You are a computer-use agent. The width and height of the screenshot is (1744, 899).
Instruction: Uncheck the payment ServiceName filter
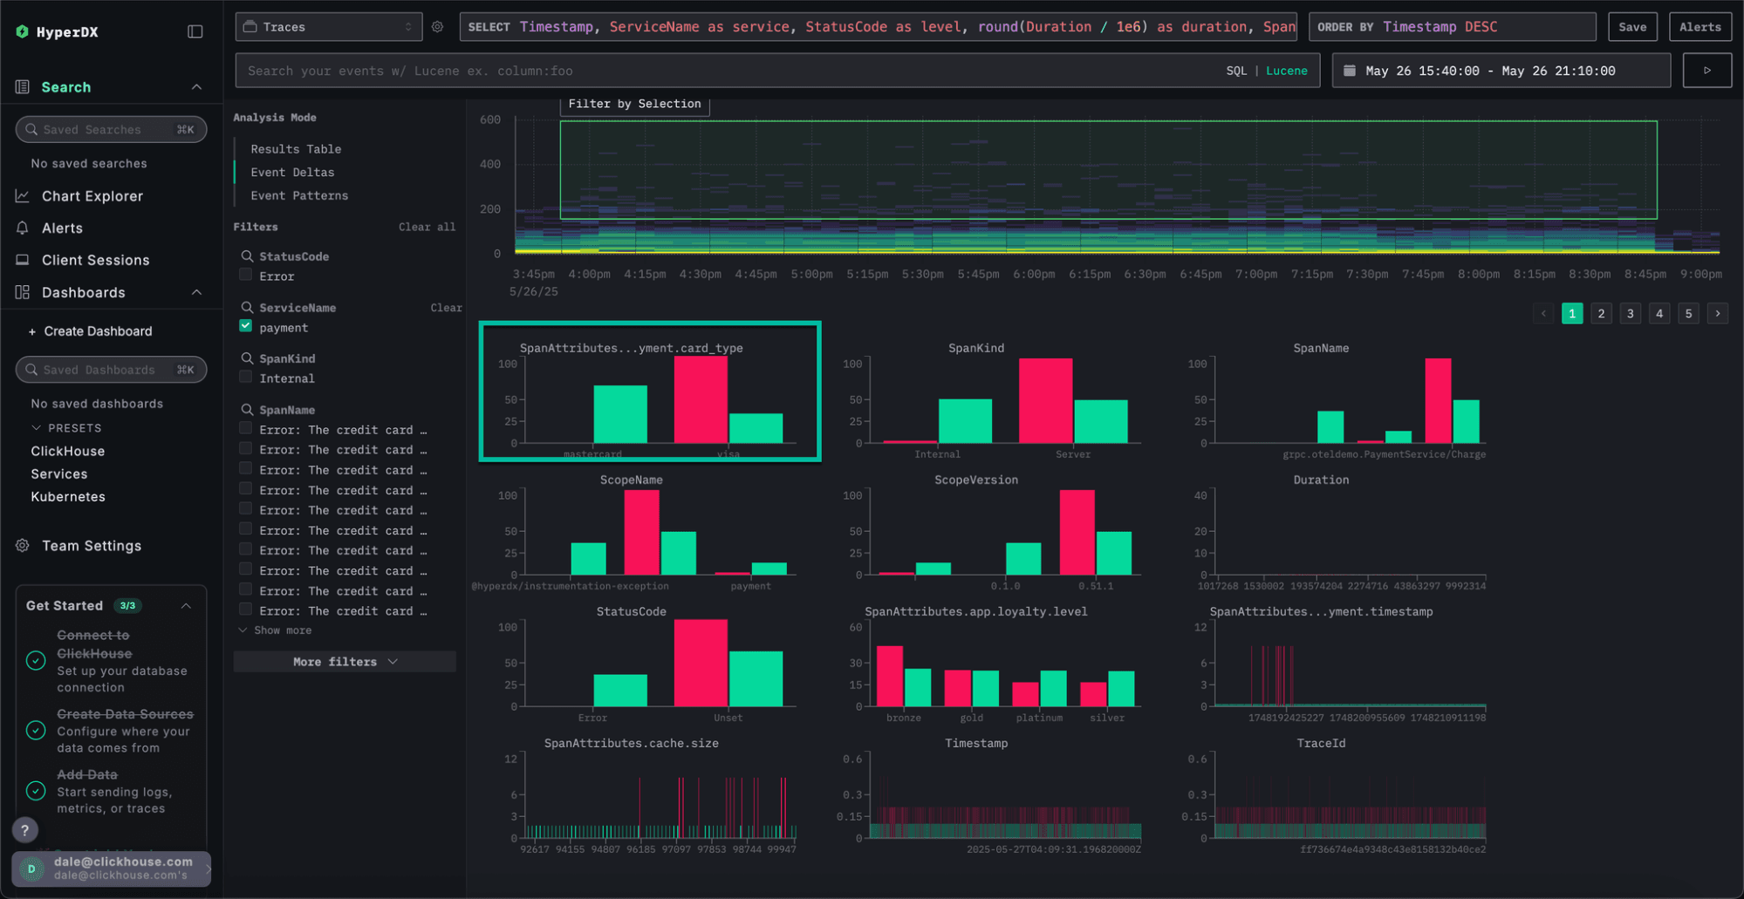coord(245,326)
